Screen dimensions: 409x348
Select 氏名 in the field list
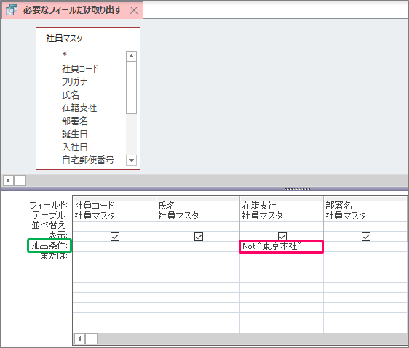point(71,95)
